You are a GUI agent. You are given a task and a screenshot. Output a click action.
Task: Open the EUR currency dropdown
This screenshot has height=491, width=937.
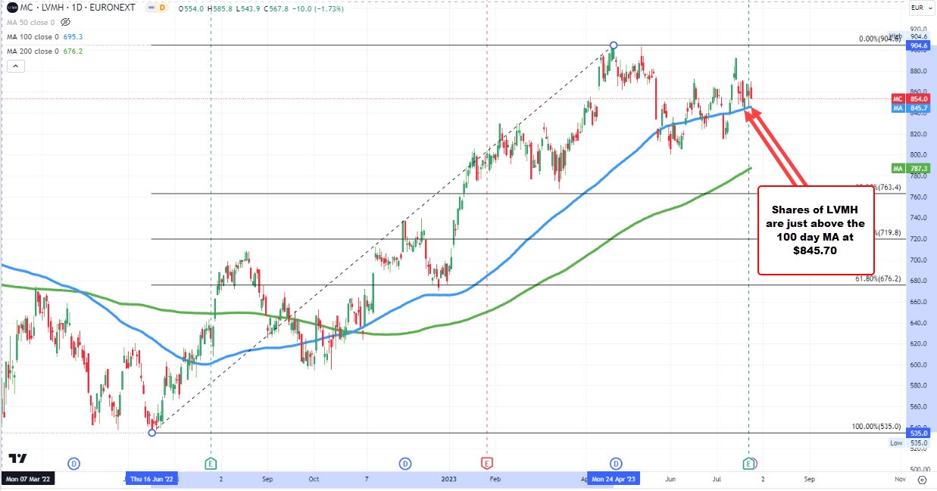coord(918,8)
